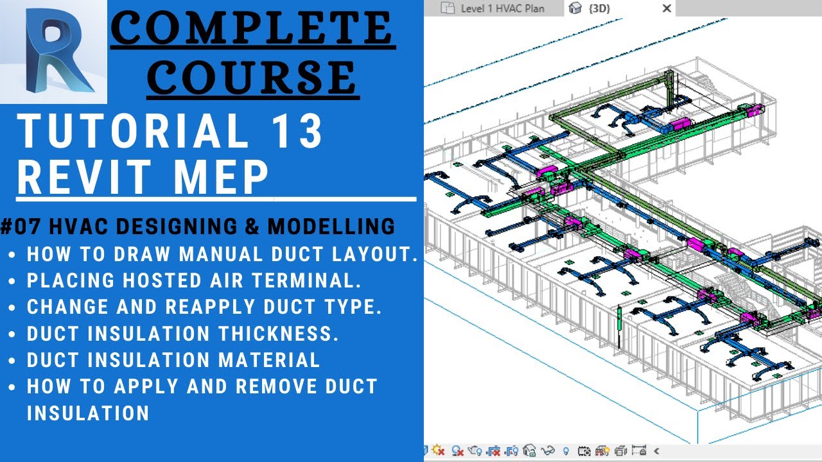Click the Show Crop Region icon

512,450
